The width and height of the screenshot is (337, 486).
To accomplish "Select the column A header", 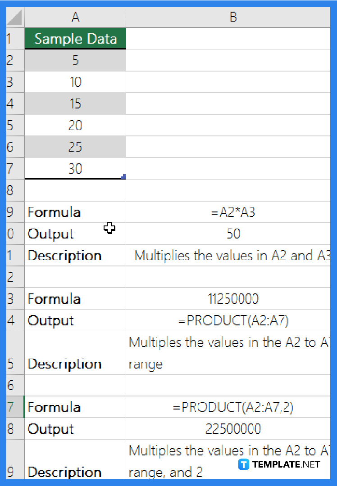I will click(x=75, y=17).
